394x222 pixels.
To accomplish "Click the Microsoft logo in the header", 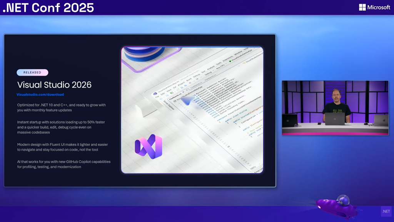I will click(374, 7).
